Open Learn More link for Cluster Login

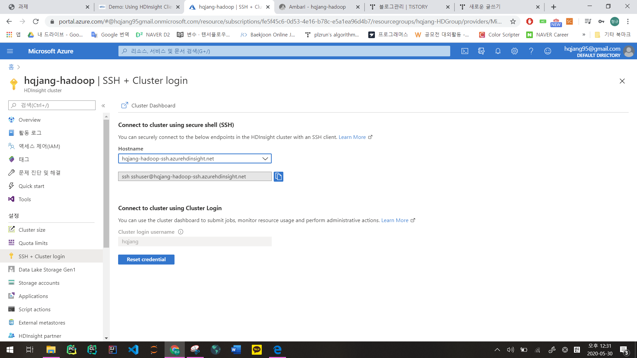[x=395, y=220]
